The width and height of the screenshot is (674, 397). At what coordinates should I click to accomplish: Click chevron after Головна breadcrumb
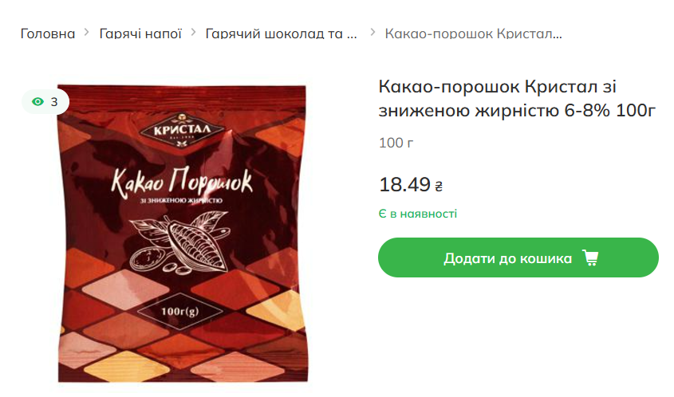pyautogui.click(x=87, y=32)
